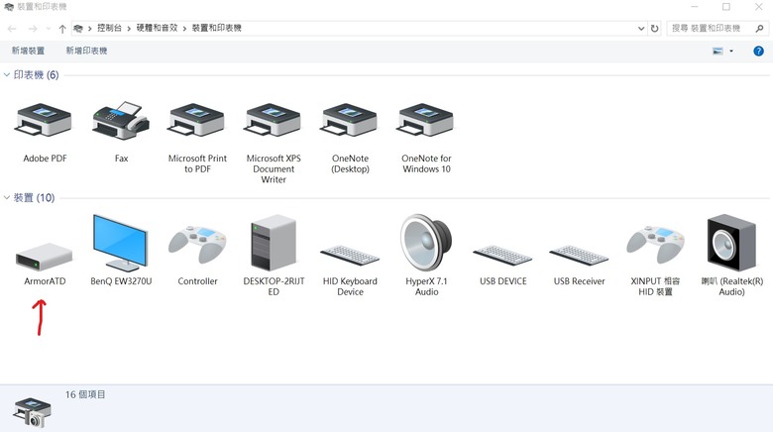
Task: Select the USB DEVICE keyboard icon
Action: [502, 255]
